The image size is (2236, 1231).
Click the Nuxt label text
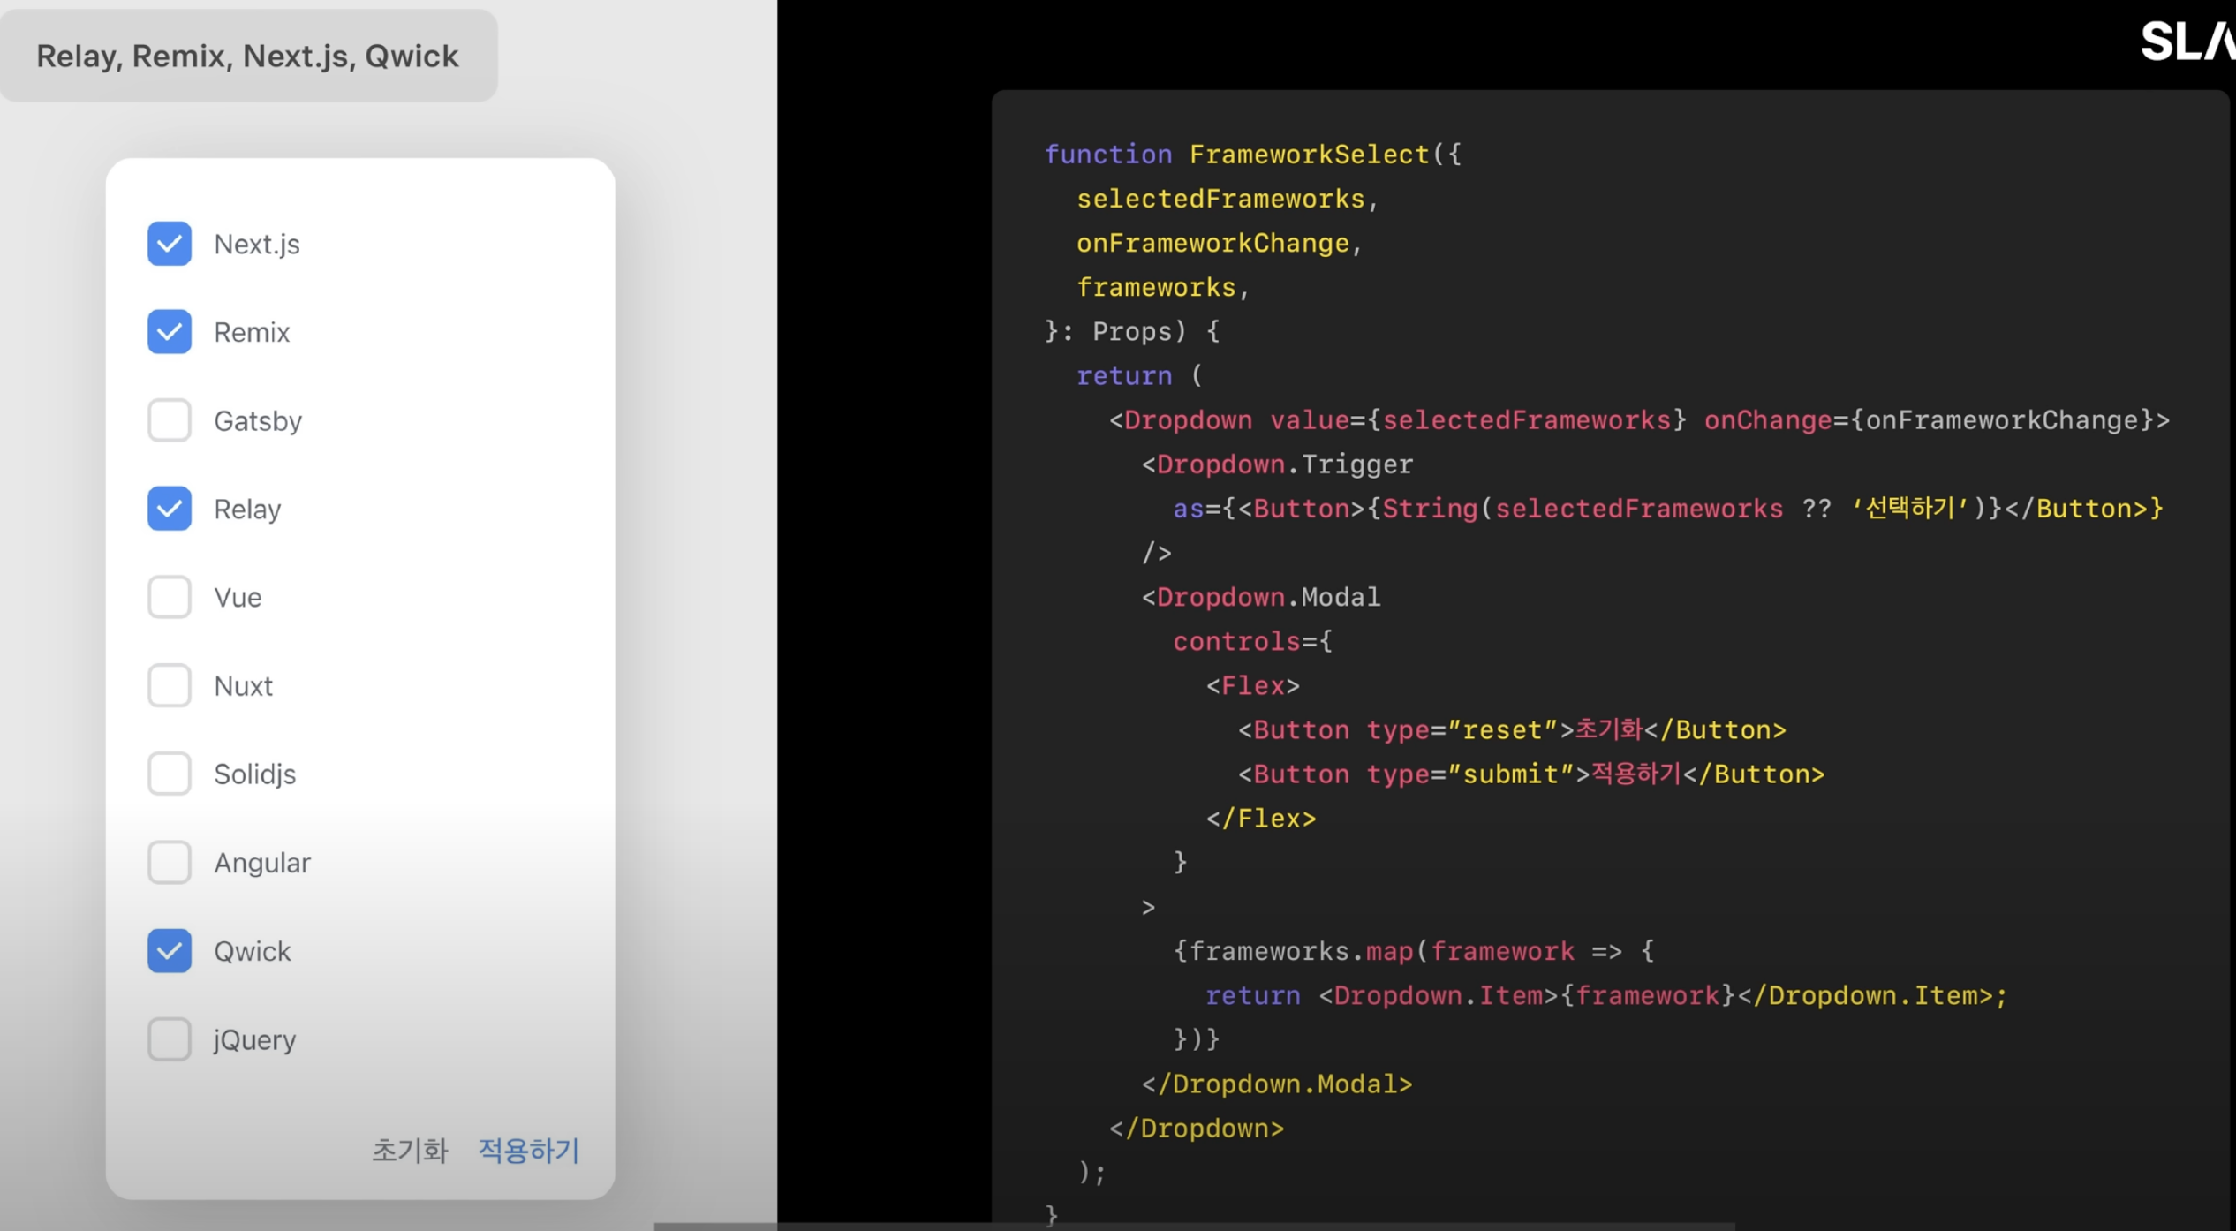244,686
